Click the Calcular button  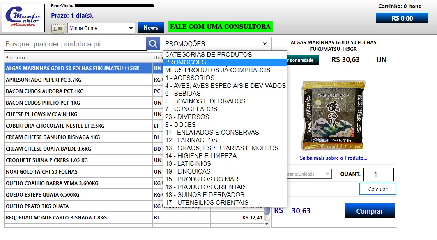pos(377,189)
